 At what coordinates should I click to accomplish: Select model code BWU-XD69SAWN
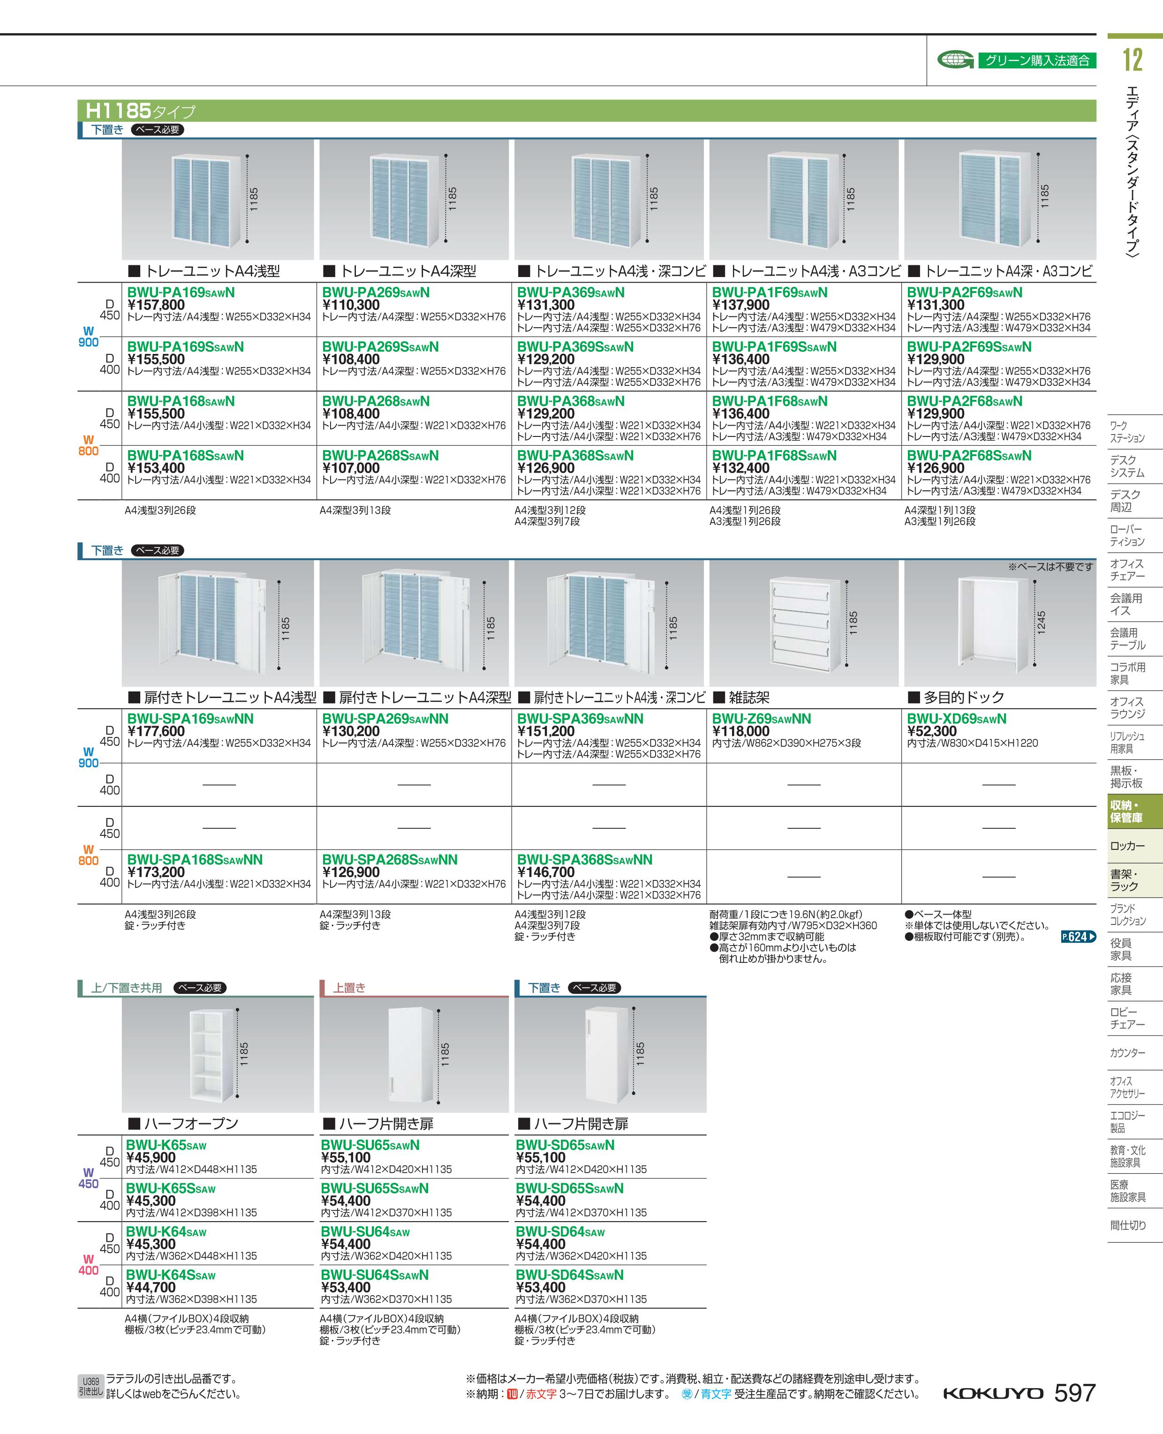pos(957,719)
